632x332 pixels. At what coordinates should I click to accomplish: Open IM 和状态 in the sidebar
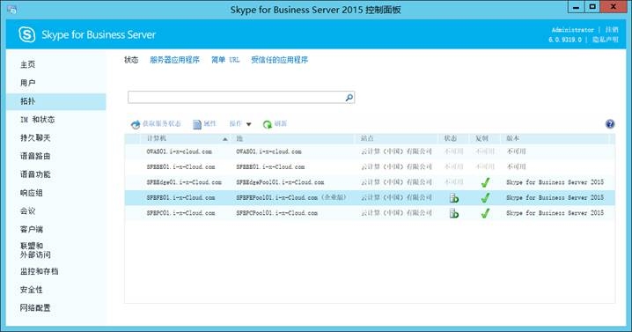tap(38, 120)
